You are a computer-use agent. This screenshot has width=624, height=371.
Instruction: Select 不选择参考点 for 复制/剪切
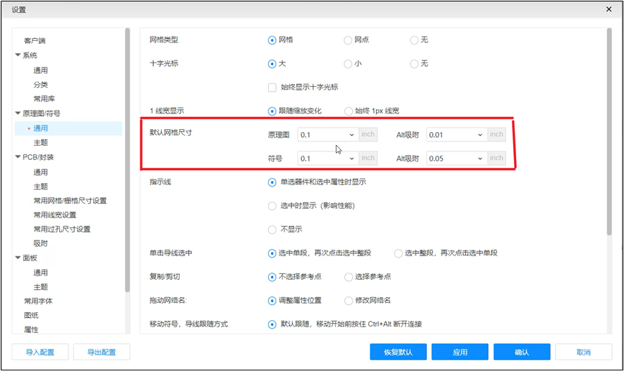point(272,277)
